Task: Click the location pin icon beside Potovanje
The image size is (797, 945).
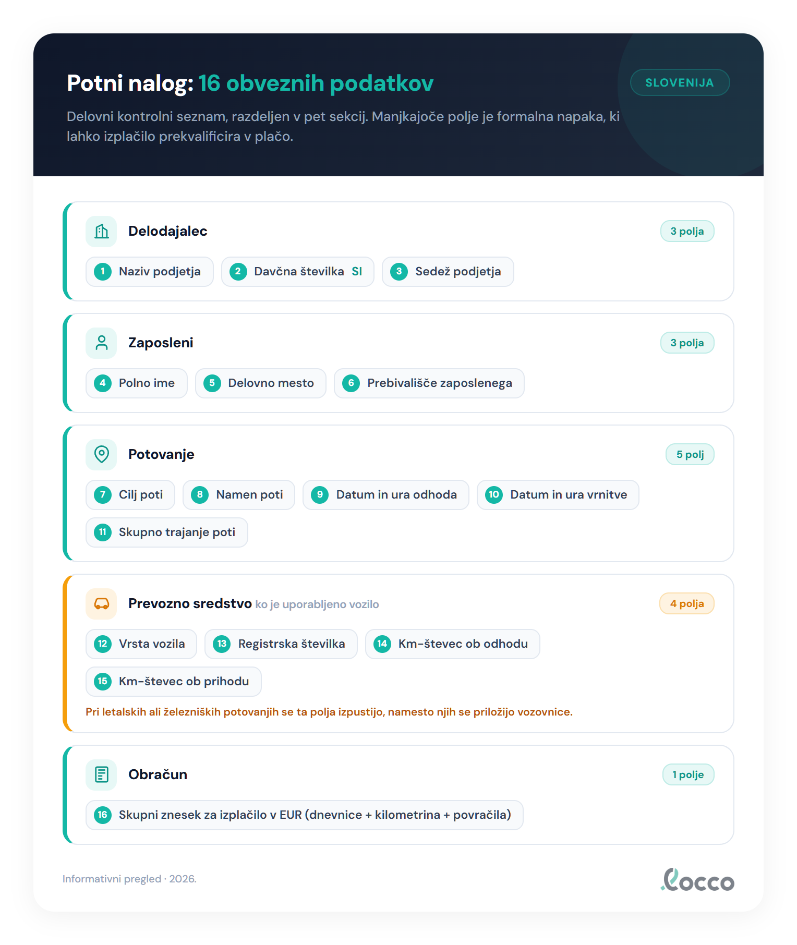Action: (x=101, y=454)
